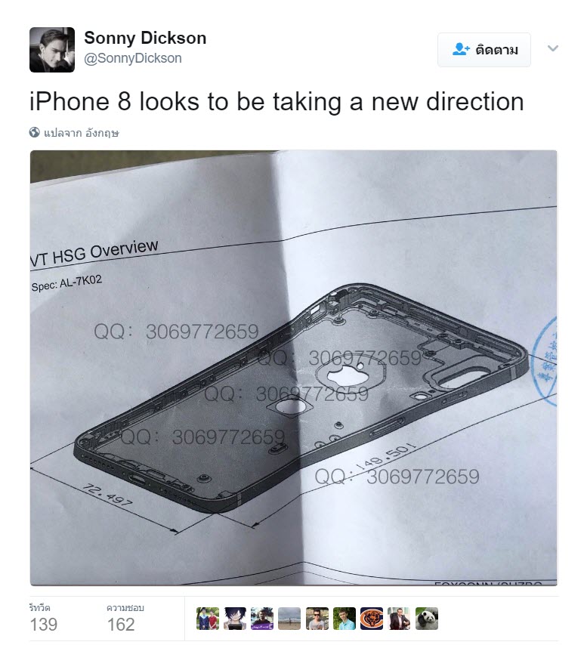Open the @SonnyDickson handle link

(x=133, y=58)
